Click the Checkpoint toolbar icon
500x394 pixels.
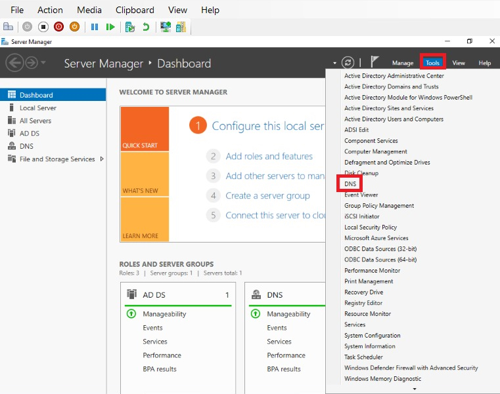[x=130, y=27]
